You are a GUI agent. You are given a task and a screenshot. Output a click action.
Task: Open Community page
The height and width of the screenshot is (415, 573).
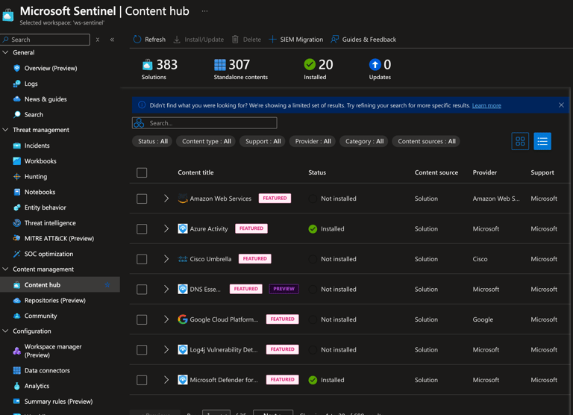(x=40, y=316)
